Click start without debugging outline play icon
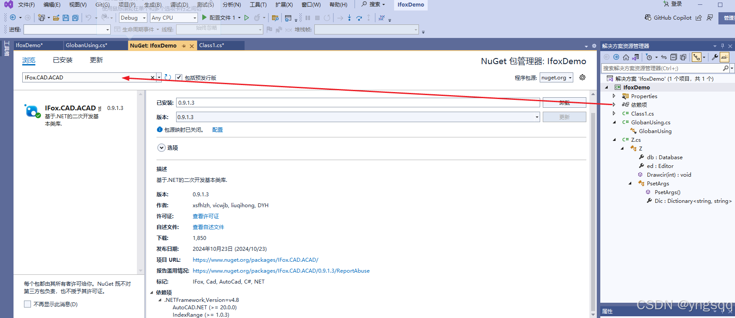This screenshot has height=318, width=735. [247, 17]
